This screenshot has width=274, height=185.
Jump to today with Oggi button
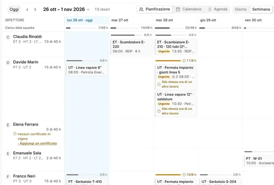pyautogui.click(x=14, y=9)
